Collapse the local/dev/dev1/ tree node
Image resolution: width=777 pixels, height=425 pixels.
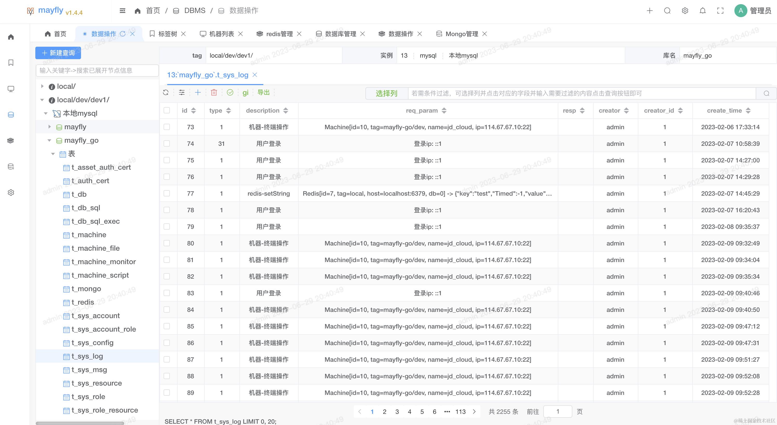42,100
